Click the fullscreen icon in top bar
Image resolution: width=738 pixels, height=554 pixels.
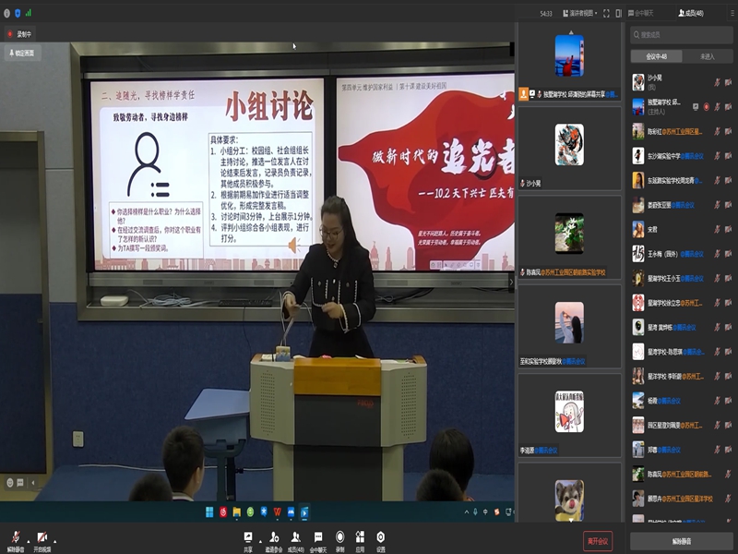pyautogui.click(x=606, y=13)
